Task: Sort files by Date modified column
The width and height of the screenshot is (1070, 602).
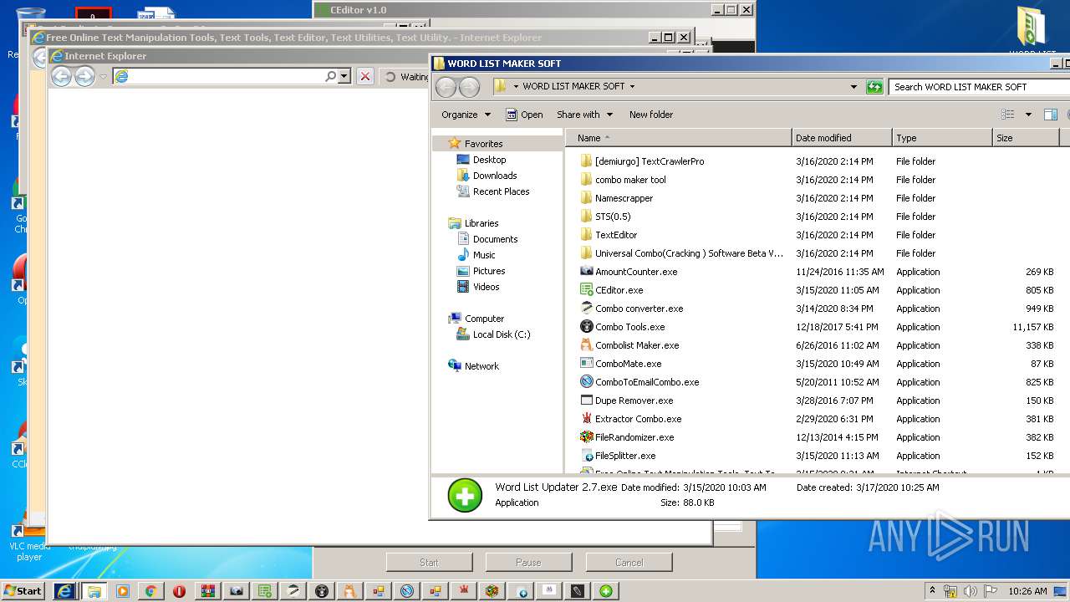Action: coord(842,138)
